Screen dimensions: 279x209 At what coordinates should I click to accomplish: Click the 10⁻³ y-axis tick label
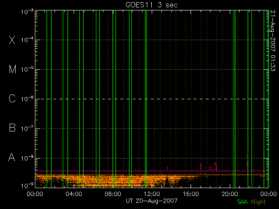click(x=27, y=12)
